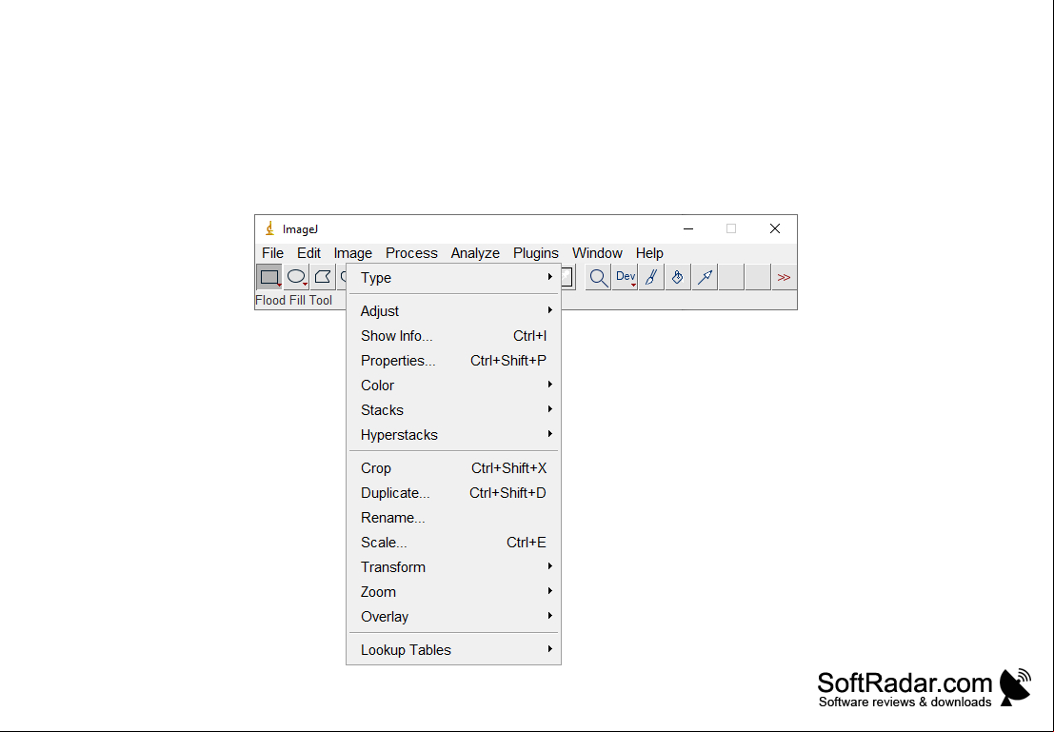Screen dimensions: 1054x732
Task: Select the Polygon selection tool
Action: tap(323, 277)
